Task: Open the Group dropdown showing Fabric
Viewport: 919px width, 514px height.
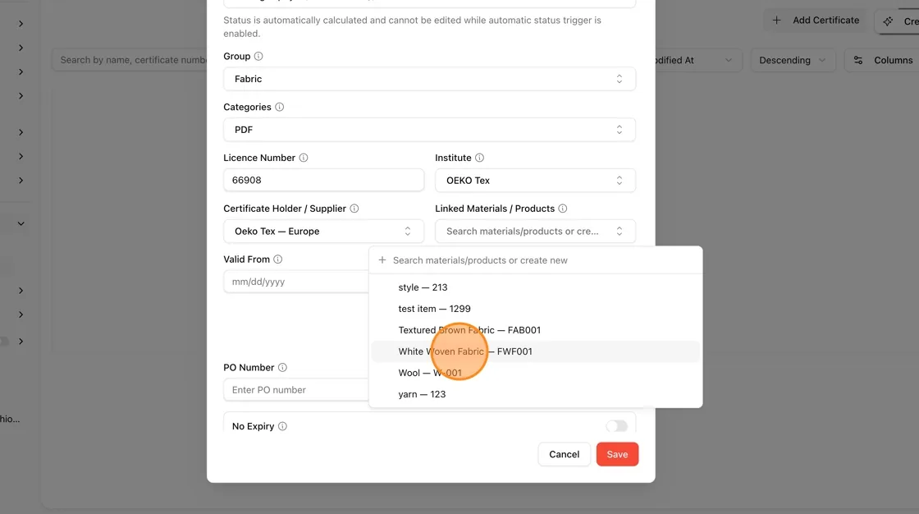Action: [x=430, y=79]
